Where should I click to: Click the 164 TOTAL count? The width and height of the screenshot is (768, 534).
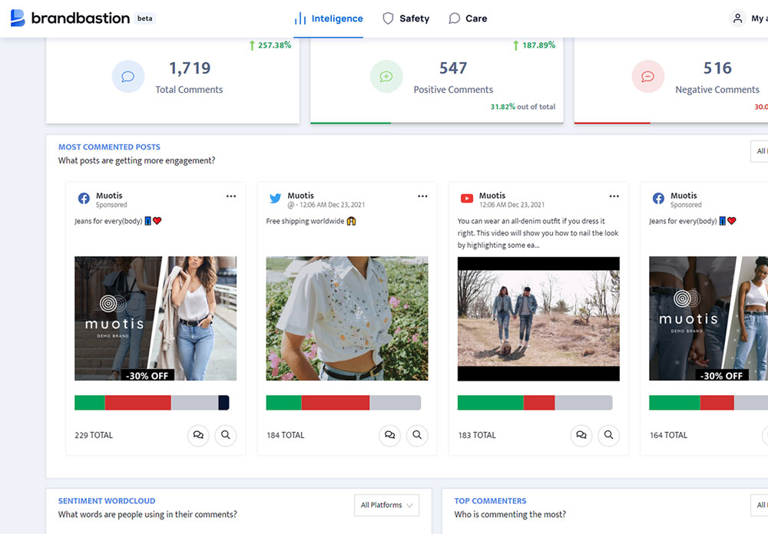669,435
